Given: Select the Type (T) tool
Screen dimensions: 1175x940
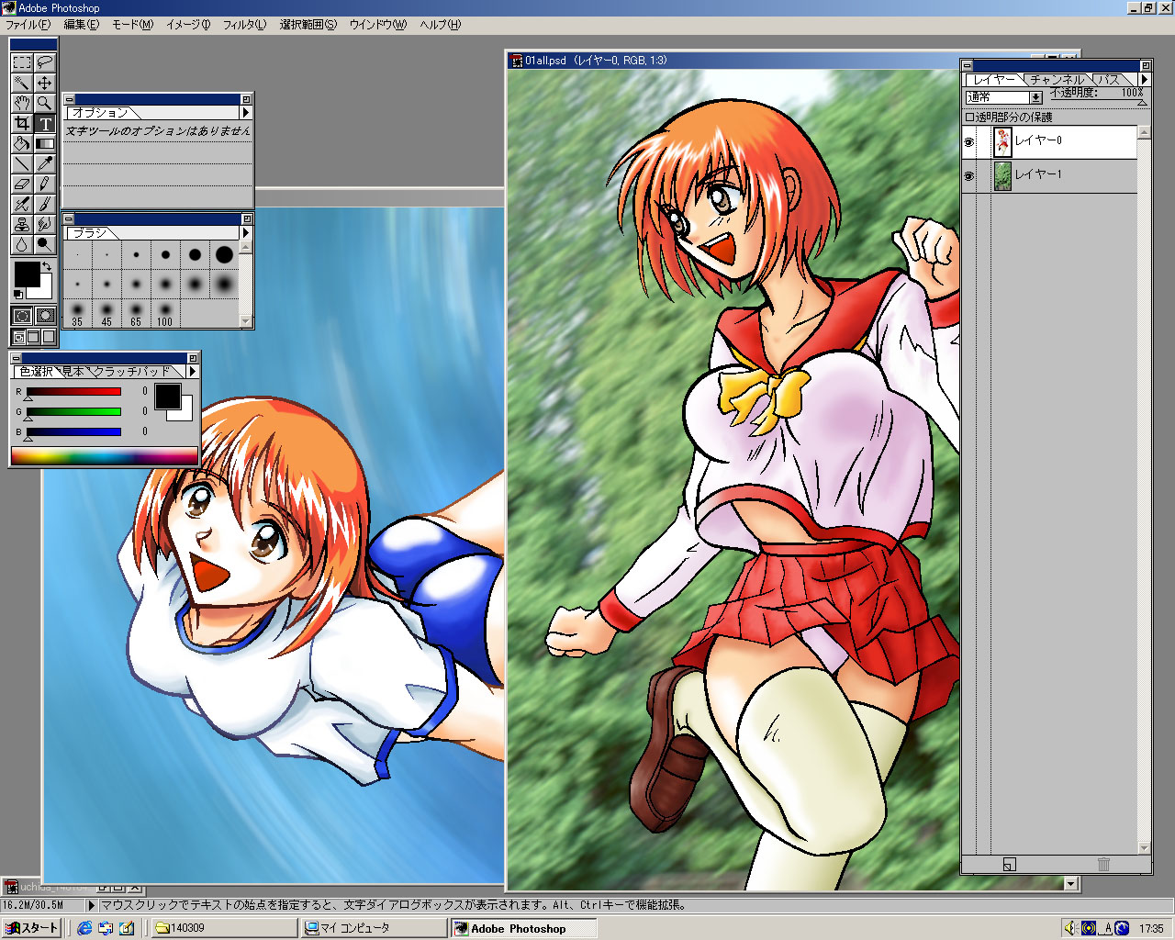Looking at the screenshot, I should click(44, 123).
